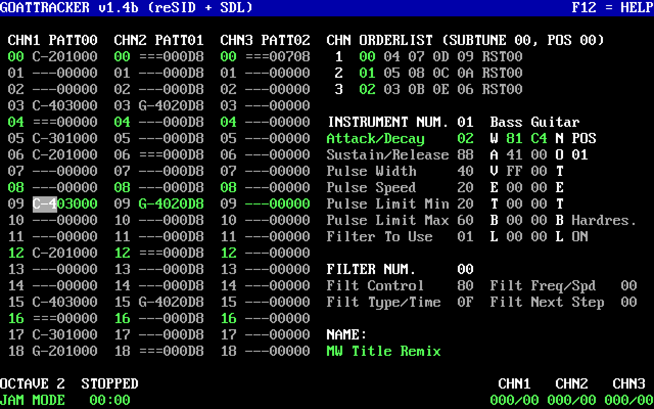The height and width of the screenshot is (409, 654).
Task: Click the CHN1 status label at bottom
Action: 515,384
